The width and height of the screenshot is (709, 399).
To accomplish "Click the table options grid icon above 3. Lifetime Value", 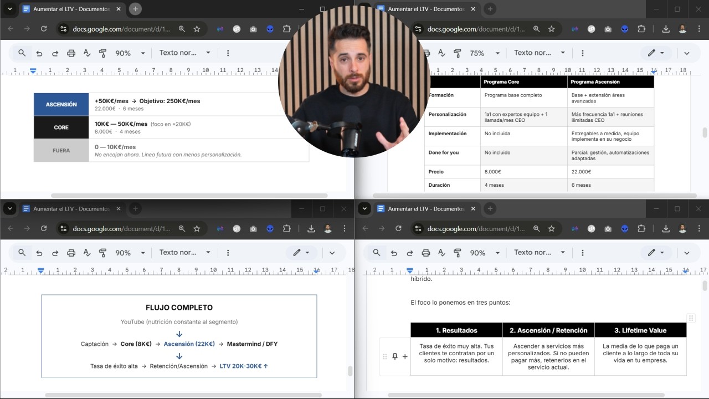I will [691, 318].
